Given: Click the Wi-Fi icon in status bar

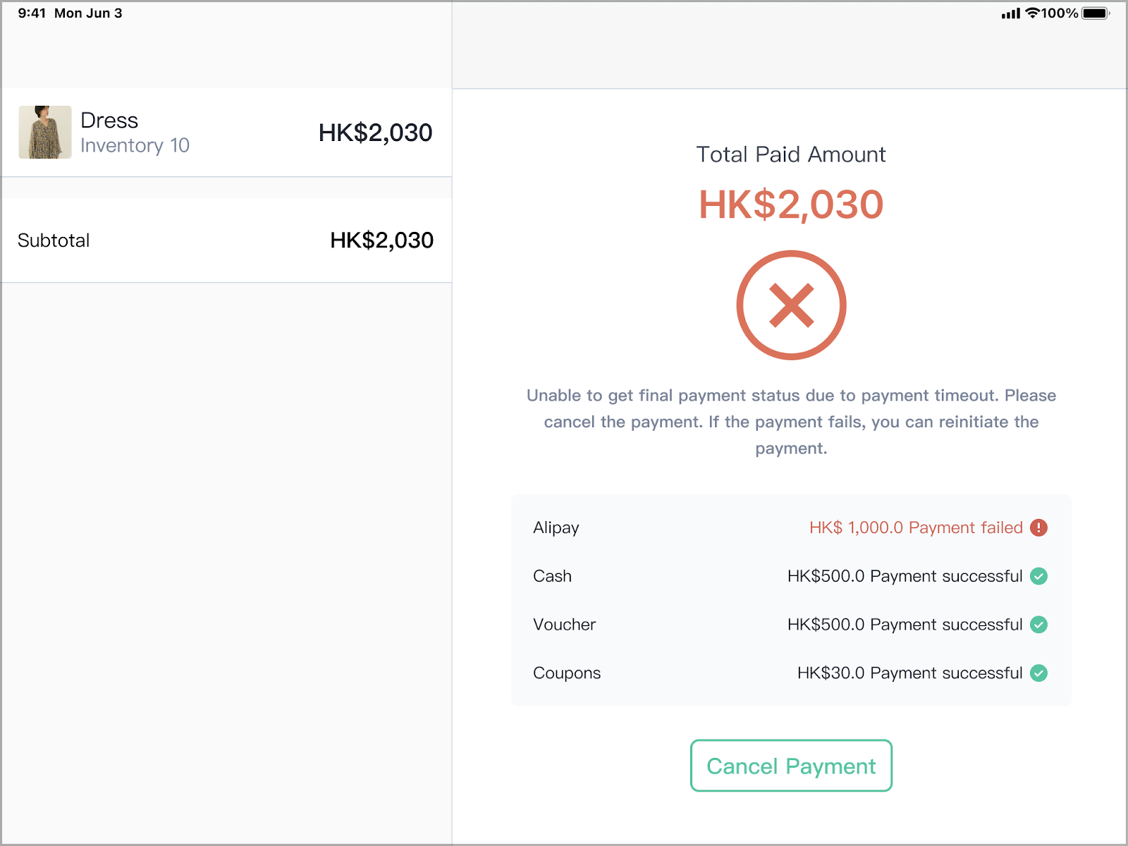Looking at the screenshot, I should click(1032, 13).
